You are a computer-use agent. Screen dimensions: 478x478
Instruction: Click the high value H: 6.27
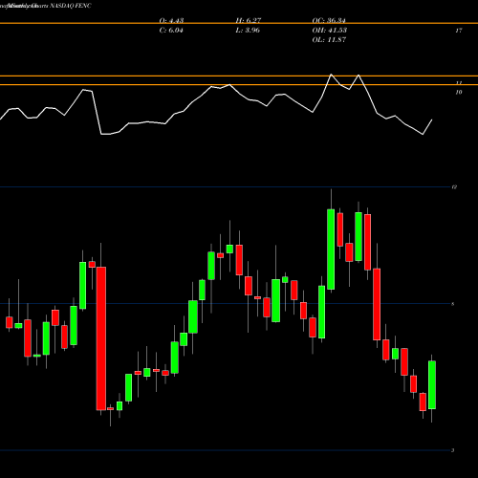coord(249,20)
